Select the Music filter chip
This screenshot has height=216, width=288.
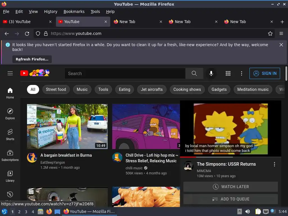82,89
